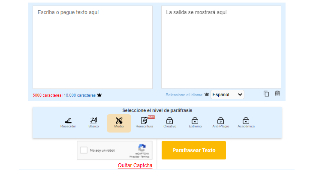Click the output area 'La salida se mostrará aquí'
Screen dimensions: 313x171
221,47
